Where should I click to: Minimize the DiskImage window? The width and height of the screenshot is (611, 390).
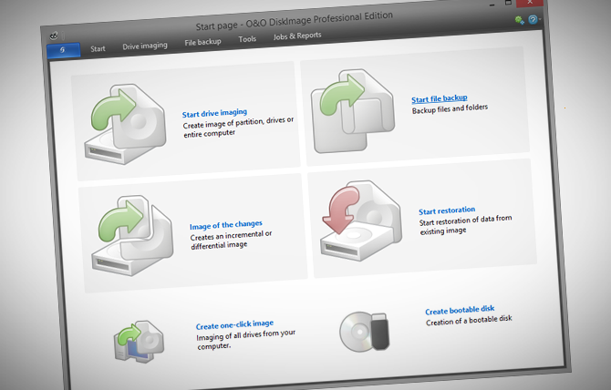492,5
